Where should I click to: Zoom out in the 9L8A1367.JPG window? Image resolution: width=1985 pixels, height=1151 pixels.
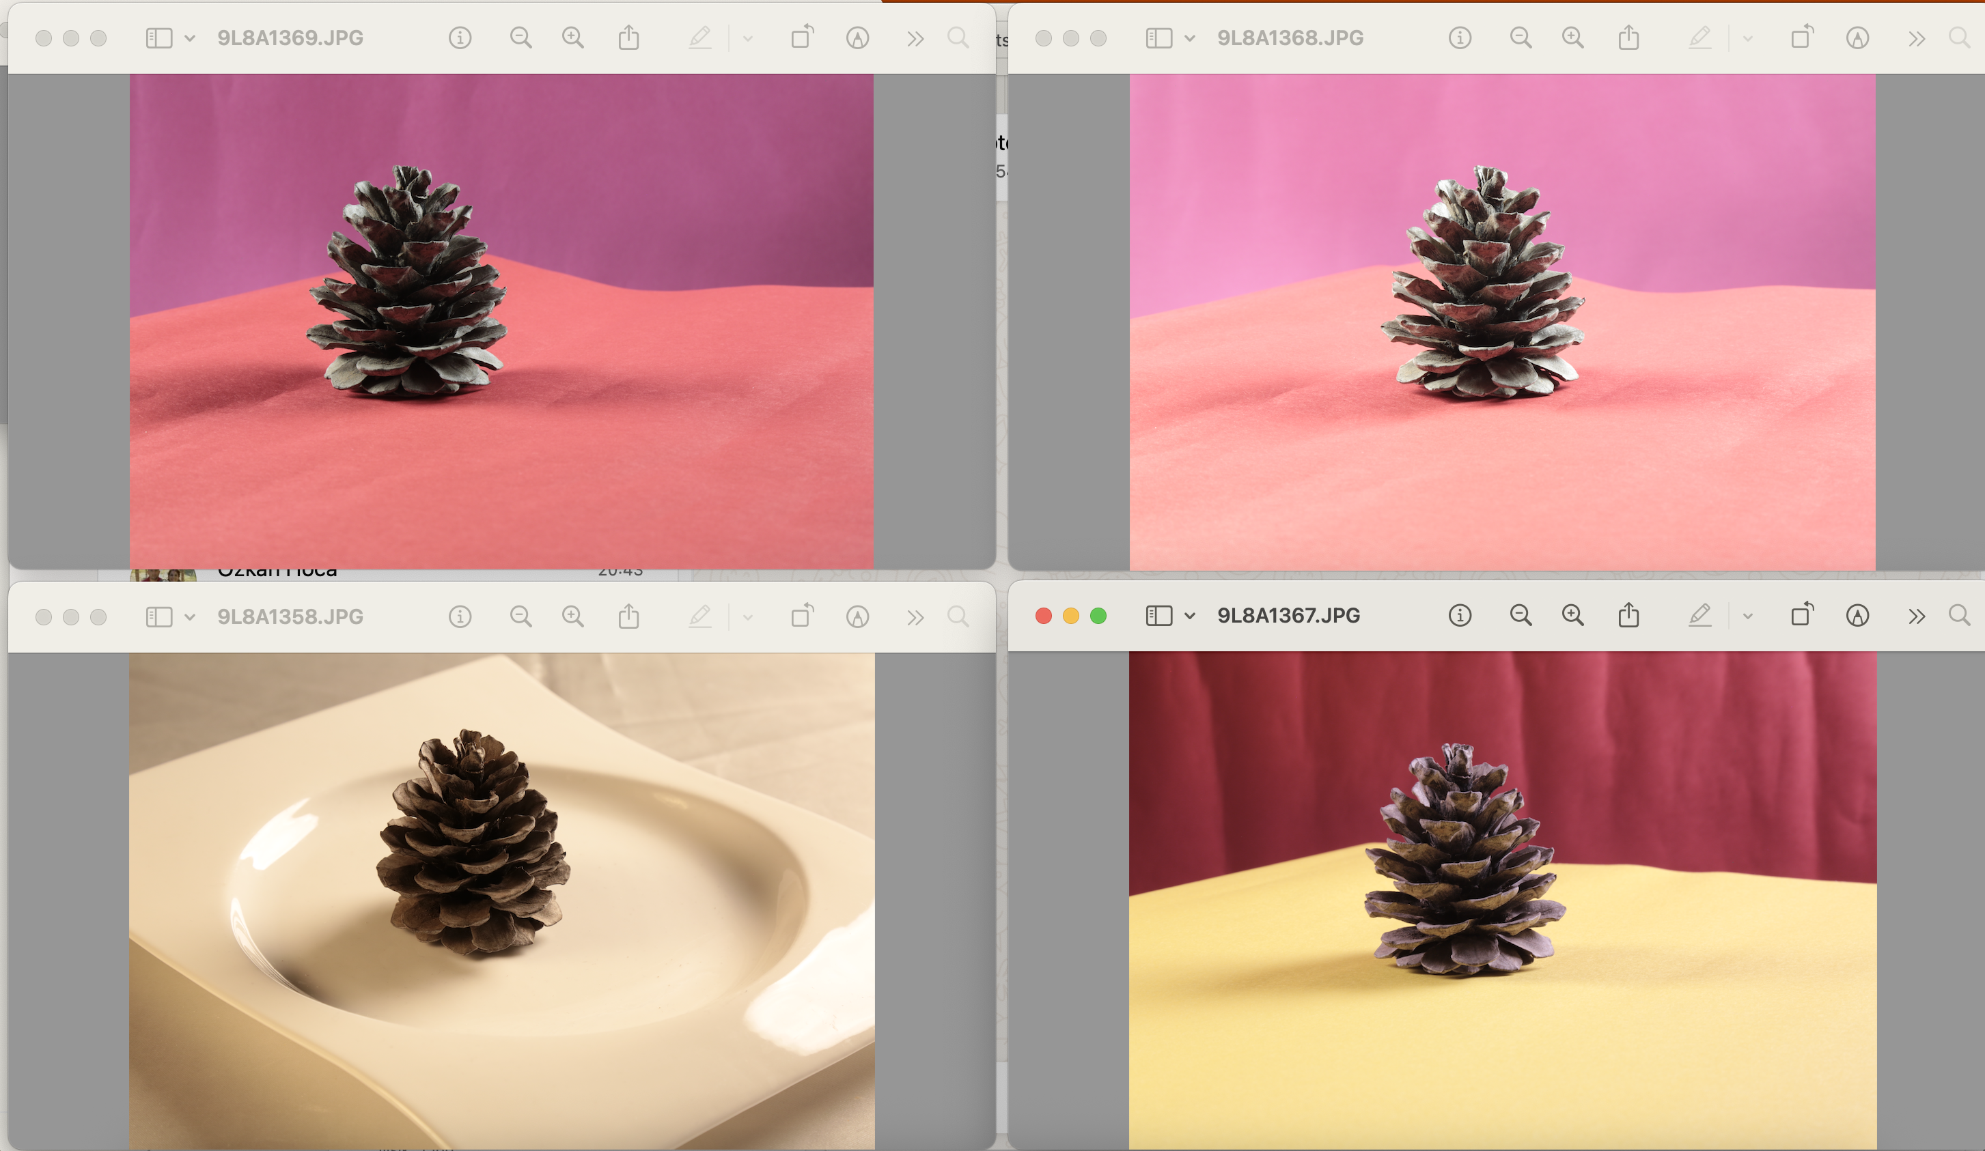coord(1521,616)
